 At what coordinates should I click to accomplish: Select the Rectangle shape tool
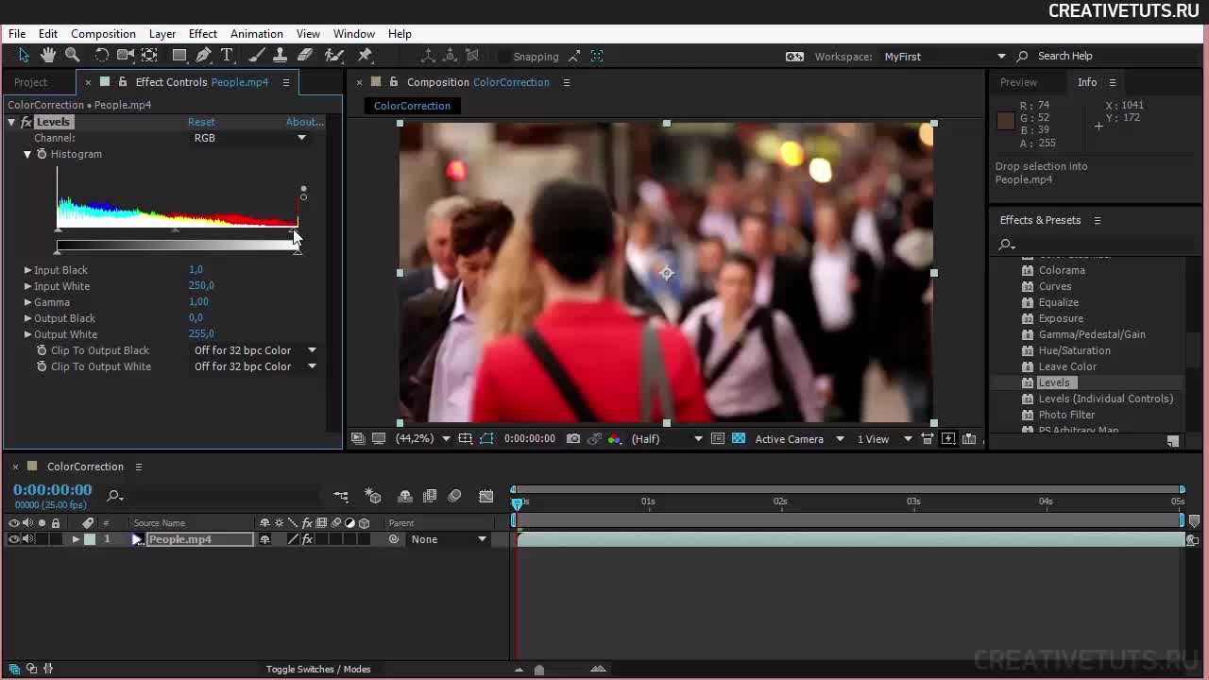click(x=179, y=56)
